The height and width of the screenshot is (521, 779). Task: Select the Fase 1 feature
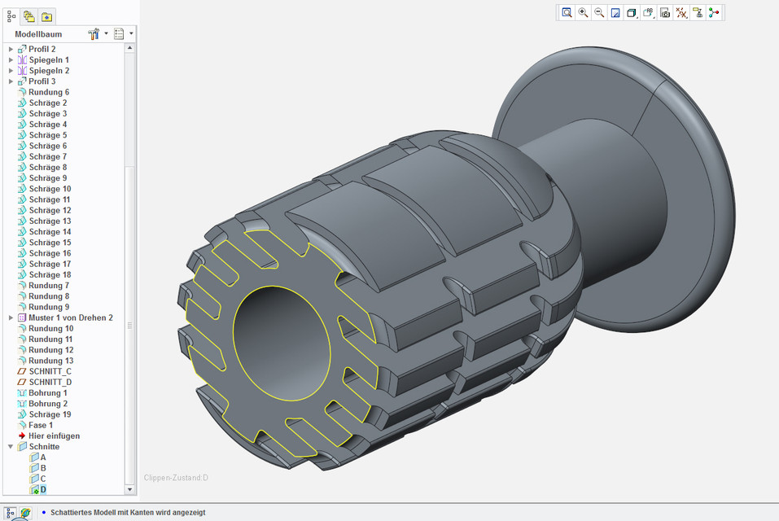pos(41,424)
